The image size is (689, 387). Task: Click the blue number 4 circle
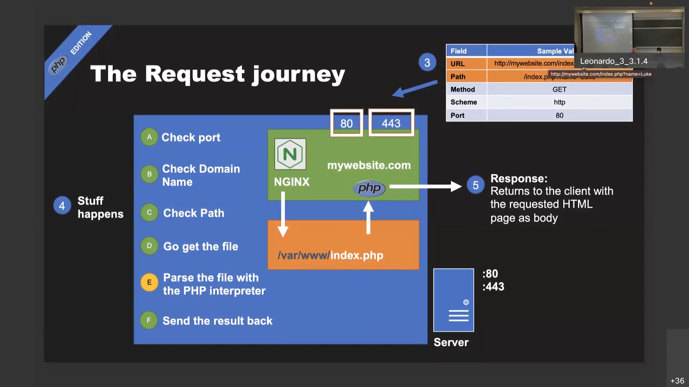62,206
